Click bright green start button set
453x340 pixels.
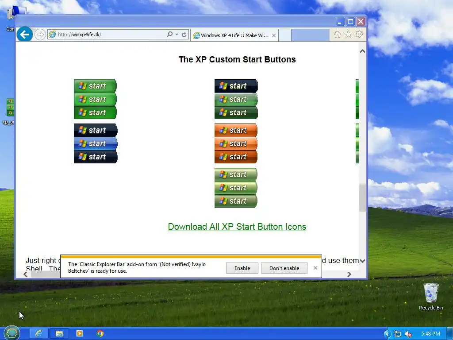[x=95, y=99]
